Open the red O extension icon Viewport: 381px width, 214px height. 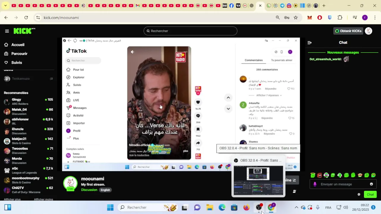coord(320,18)
